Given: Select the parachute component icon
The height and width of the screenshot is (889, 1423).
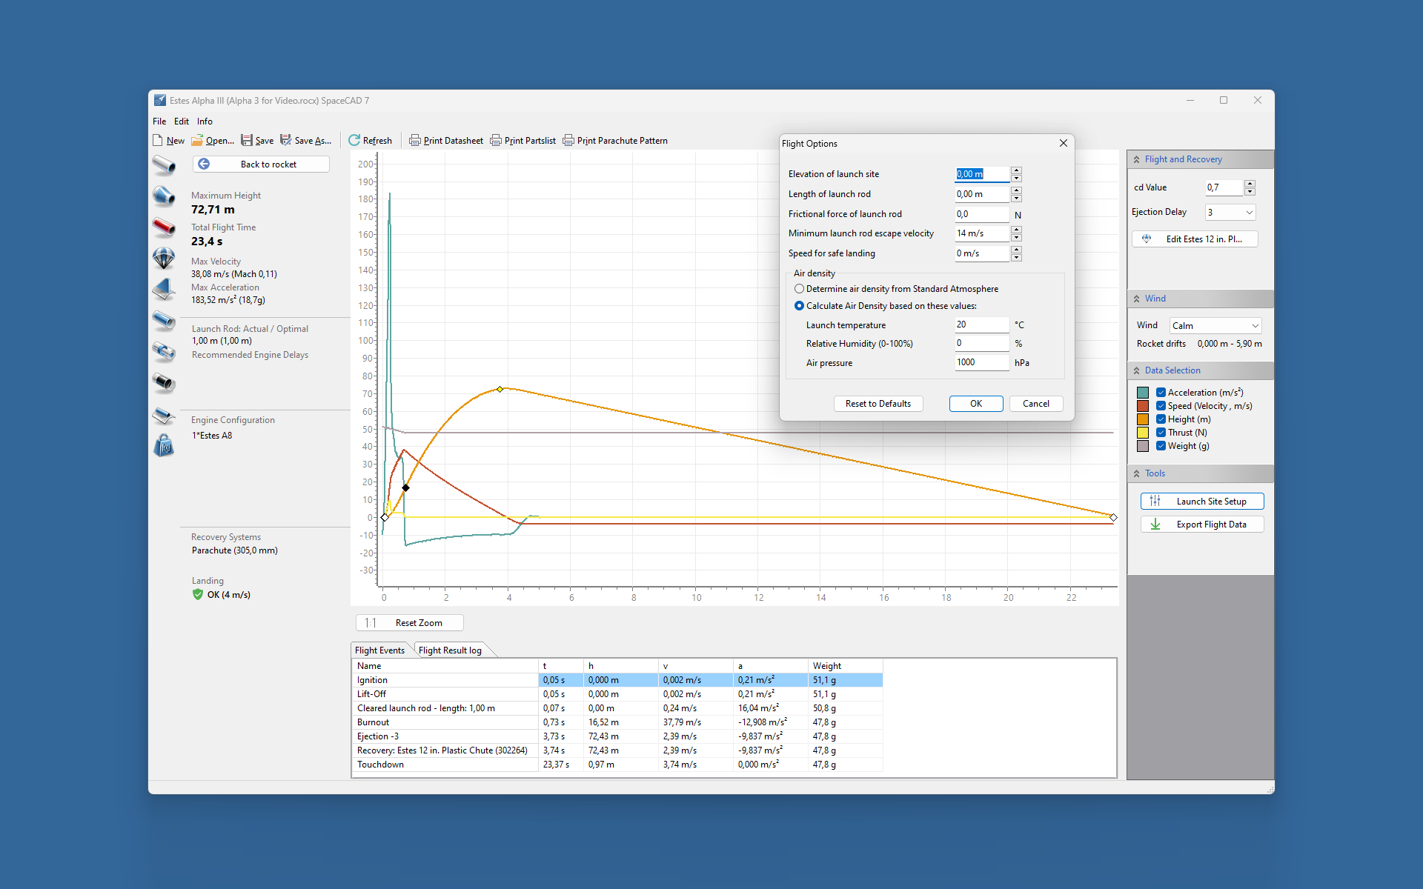Looking at the screenshot, I should tap(164, 258).
